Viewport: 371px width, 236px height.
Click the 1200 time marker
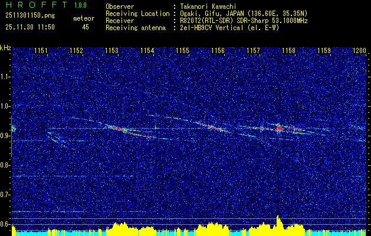point(359,51)
